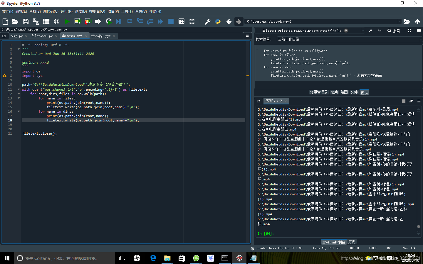
Task: Open the 工具(T) tools menu
Action: point(127,11)
